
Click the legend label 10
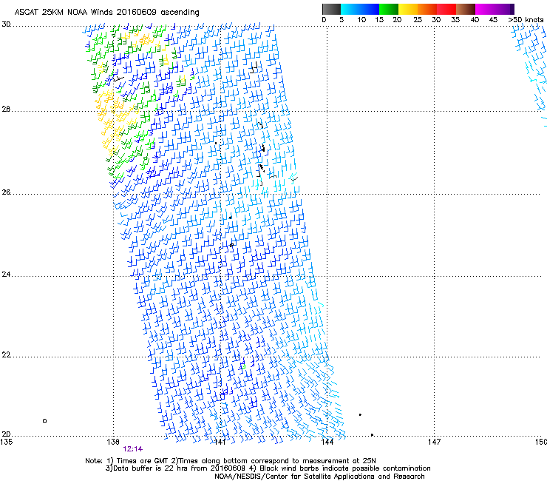click(x=361, y=20)
